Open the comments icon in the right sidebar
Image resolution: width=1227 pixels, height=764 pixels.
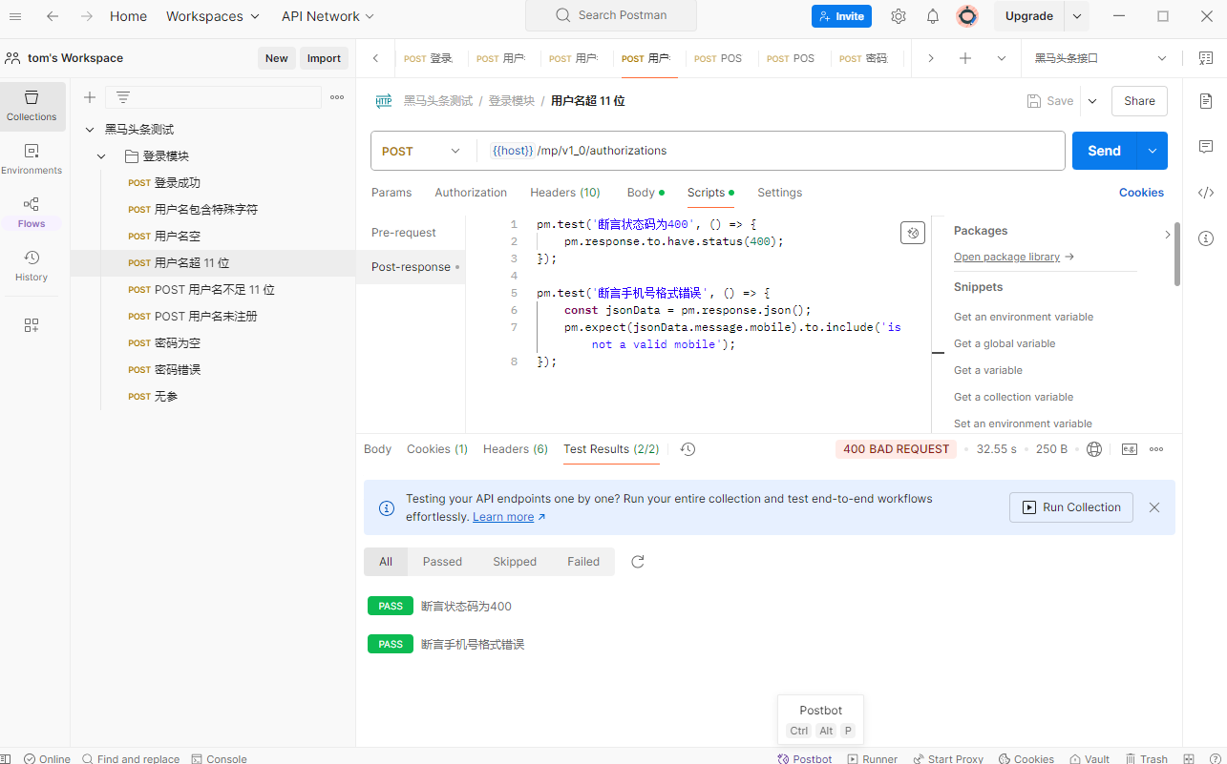point(1206,147)
